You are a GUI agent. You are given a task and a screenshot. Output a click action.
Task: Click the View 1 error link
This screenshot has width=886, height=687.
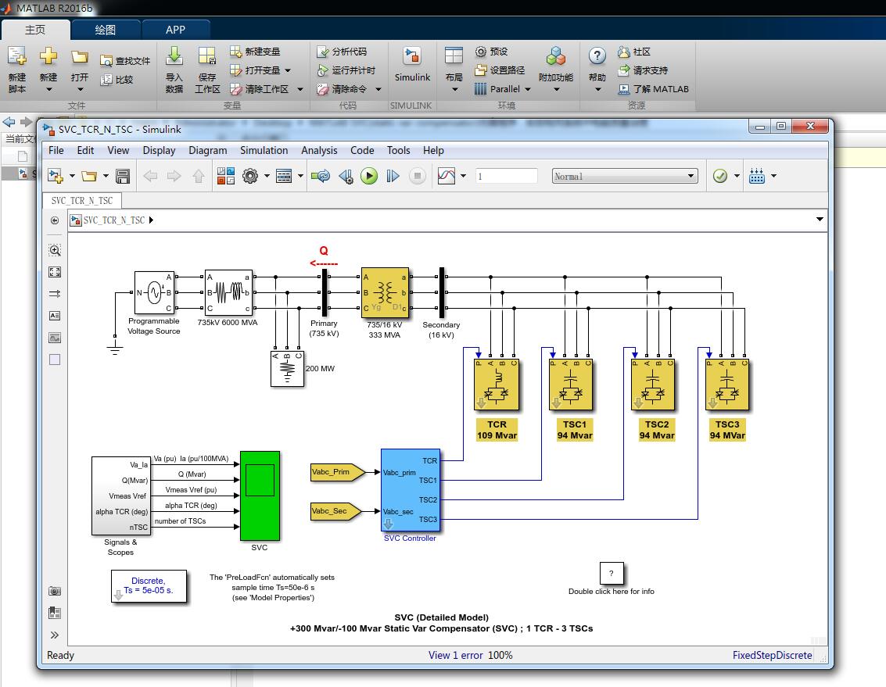pos(455,656)
